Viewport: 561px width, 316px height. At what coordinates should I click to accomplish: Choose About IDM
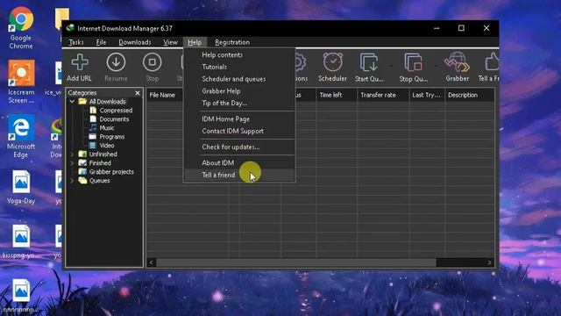pos(239,162)
